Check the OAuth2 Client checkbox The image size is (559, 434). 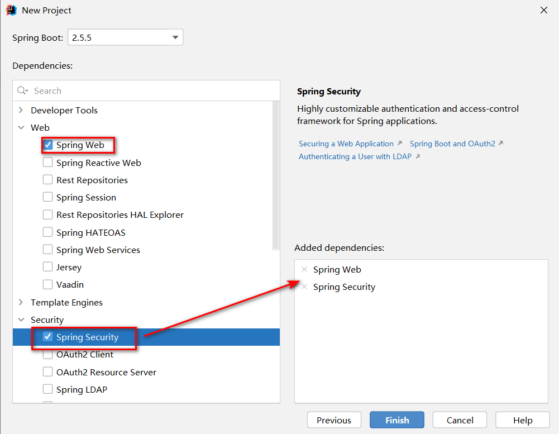(48, 354)
